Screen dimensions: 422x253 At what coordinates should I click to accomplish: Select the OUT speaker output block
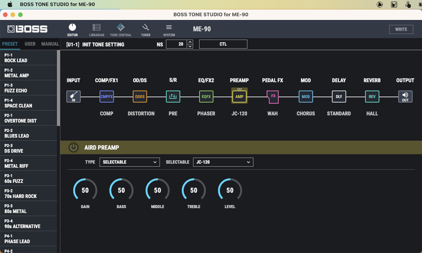[405, 97]
